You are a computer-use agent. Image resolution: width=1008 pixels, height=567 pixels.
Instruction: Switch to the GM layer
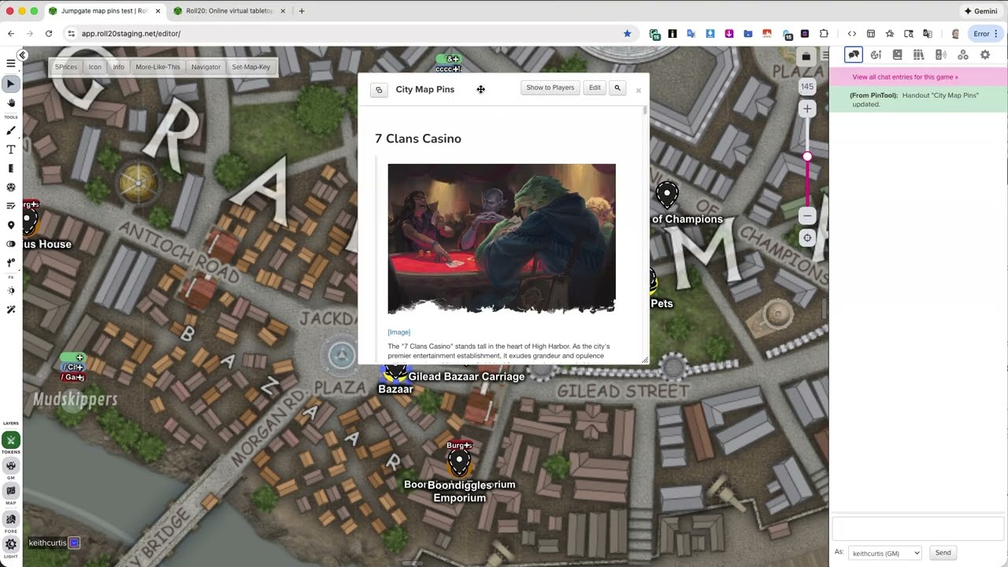tap(11, 465)
